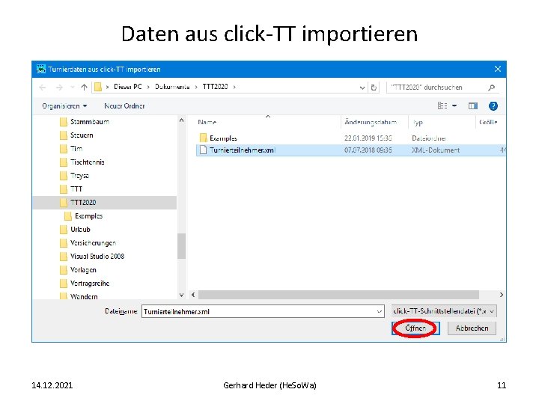Click the Forward navigation arrow
This screenshot has width=539, height=404.
click(59, 88)
